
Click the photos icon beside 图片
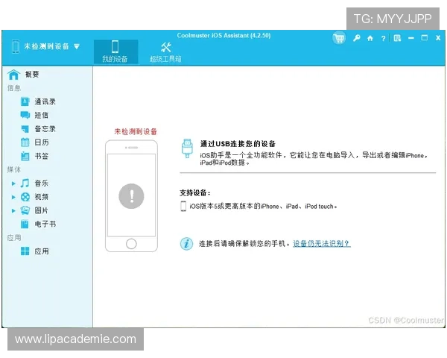(x=25, y=210)
